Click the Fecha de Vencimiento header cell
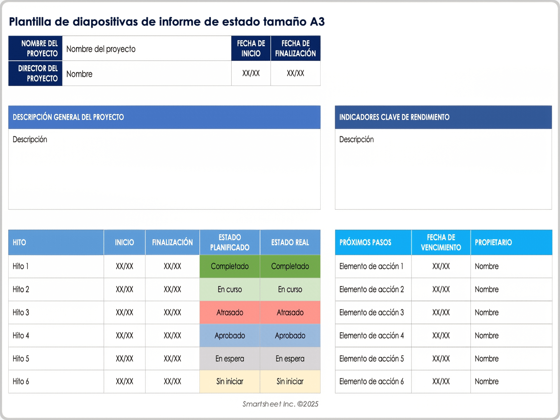 click(441, 242)
